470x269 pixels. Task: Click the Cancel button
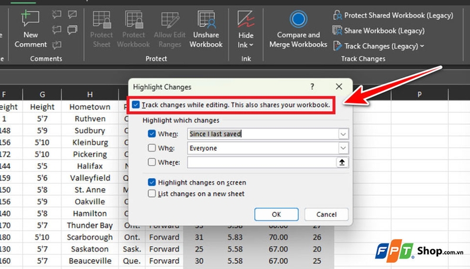327,214
